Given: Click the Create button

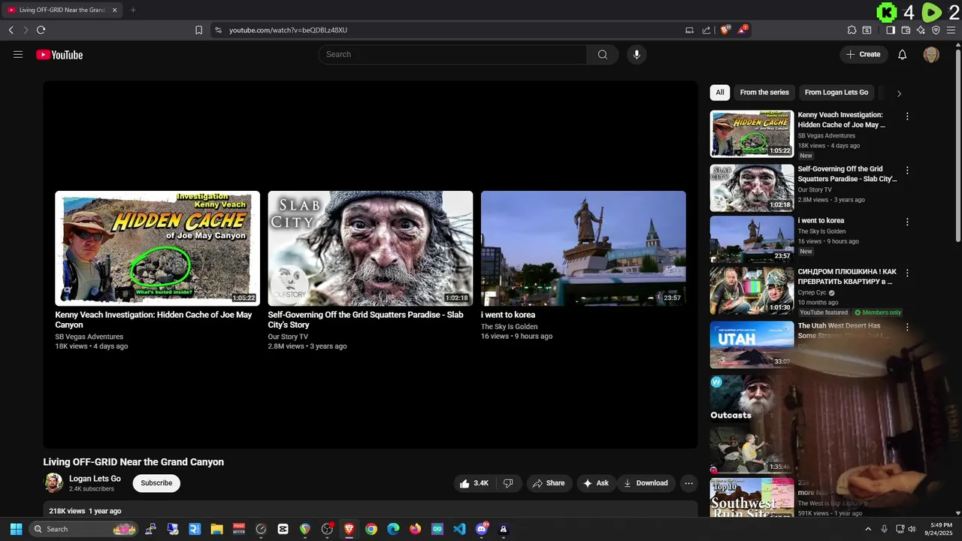Looking at the screenshot, I should 864,54.
